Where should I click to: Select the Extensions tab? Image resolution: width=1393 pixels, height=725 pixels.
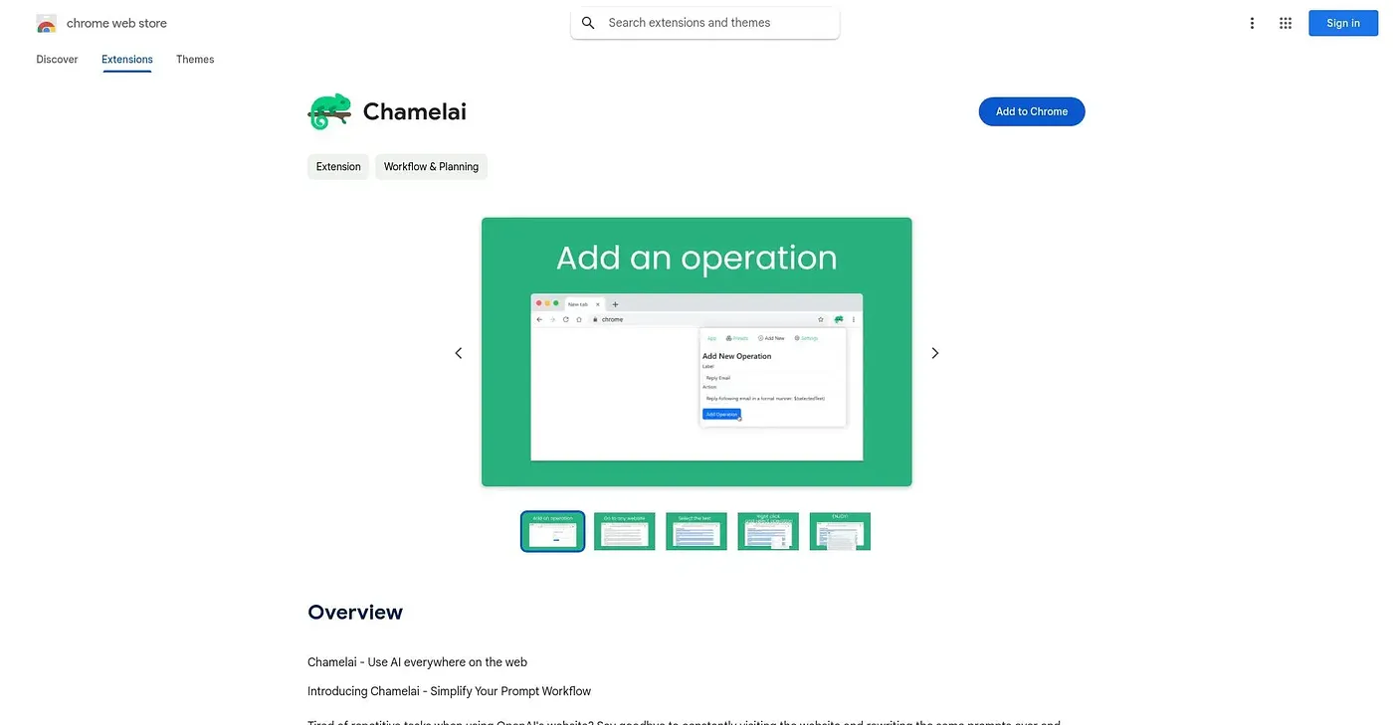127,60
